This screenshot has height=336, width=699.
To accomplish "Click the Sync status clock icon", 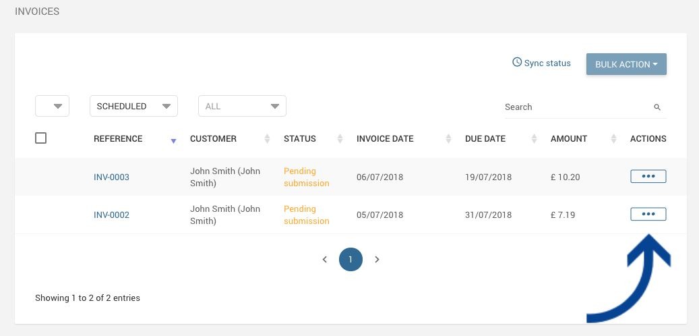I will (x=517, y=62).
